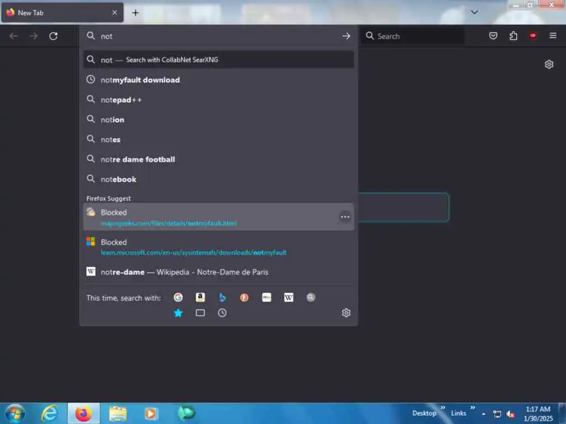This screenshot has width=566, height=424.
Task: Reload the current page
Action: coord(54,36)
